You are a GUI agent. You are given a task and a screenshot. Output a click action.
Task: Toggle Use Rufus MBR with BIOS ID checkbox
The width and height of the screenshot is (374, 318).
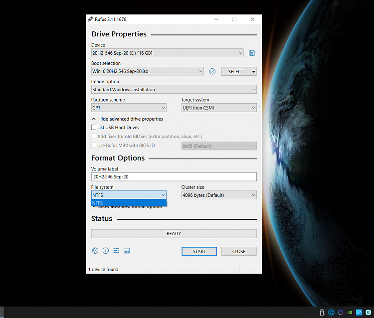pos(94,145)
